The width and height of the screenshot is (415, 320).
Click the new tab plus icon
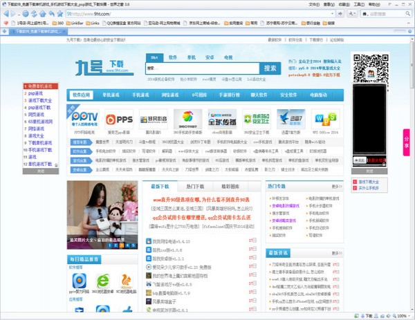tap(4, 31)
